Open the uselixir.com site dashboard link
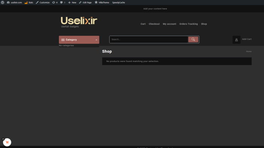The height and width of the screenshot is (148, 264). pyautogui.click(x=14, y=3)
